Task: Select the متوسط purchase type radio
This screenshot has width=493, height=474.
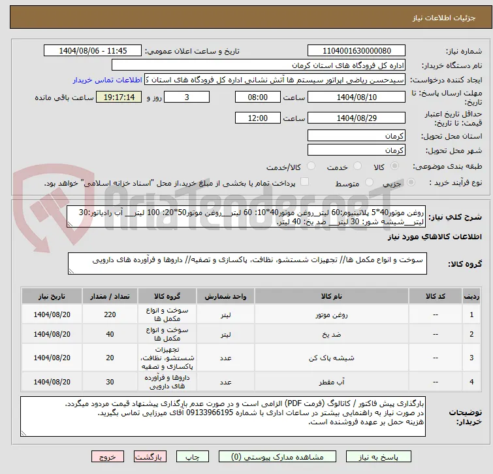Action: tap(369, 182)
